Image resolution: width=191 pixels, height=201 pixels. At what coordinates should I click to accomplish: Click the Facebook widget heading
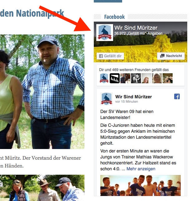[114, 17]
